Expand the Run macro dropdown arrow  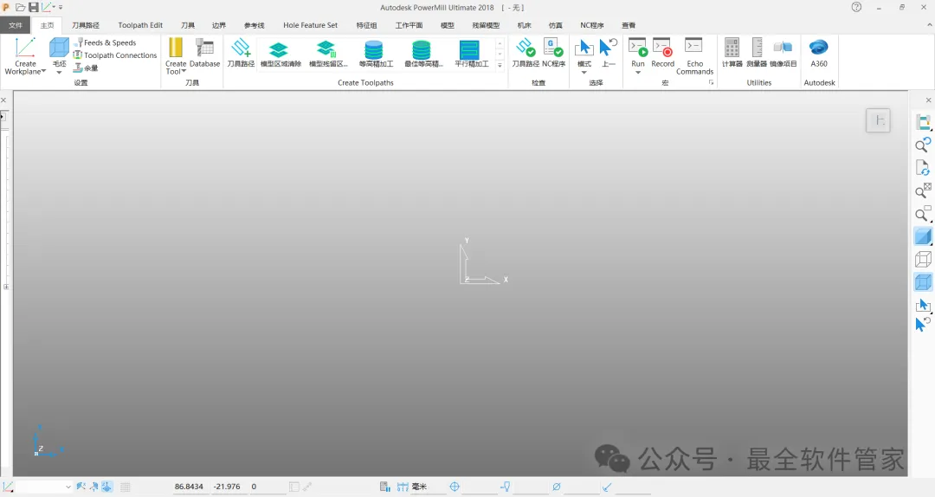pyautogui.click(x=637, y=73)
